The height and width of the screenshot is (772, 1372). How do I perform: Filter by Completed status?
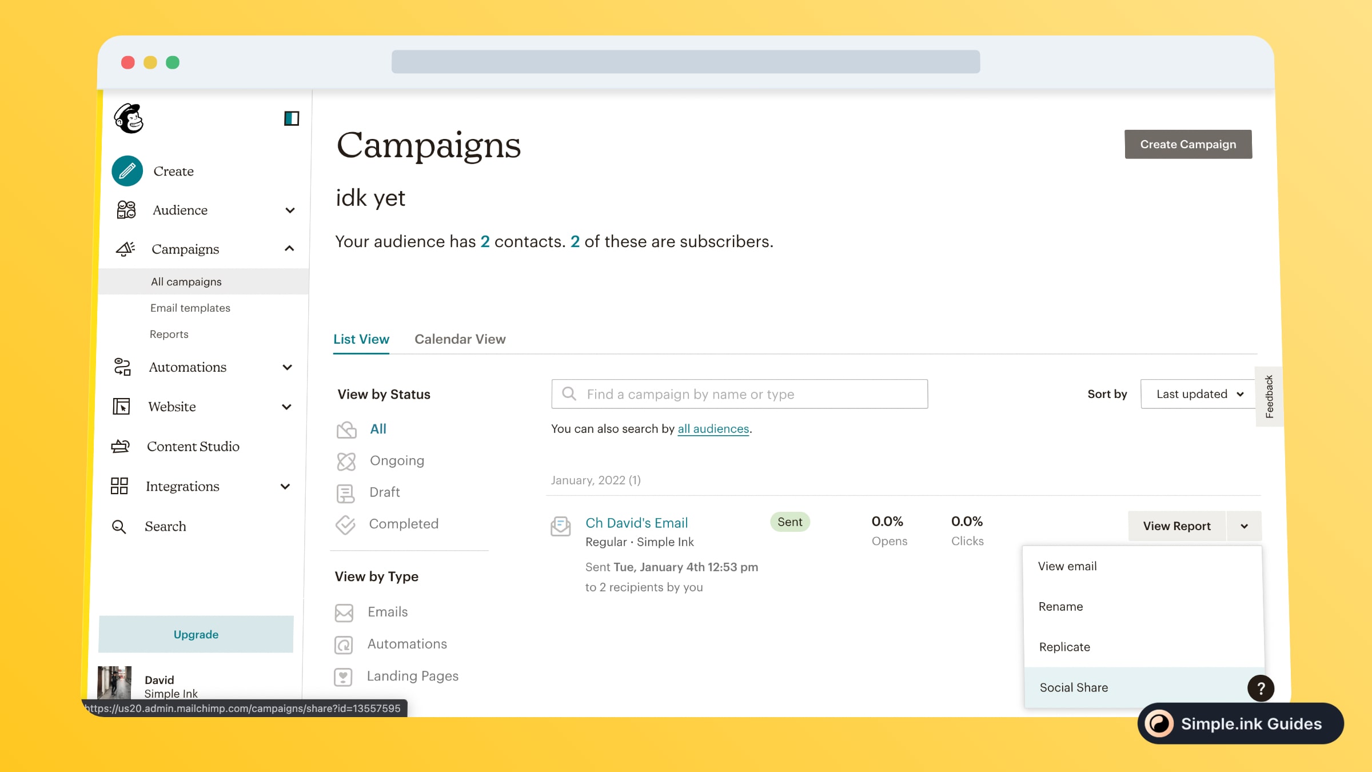point(403,524)
